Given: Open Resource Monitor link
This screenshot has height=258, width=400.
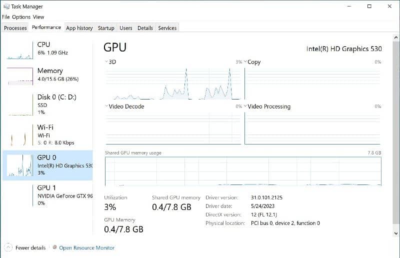Looking at the screenshot, I should [87, 247].
